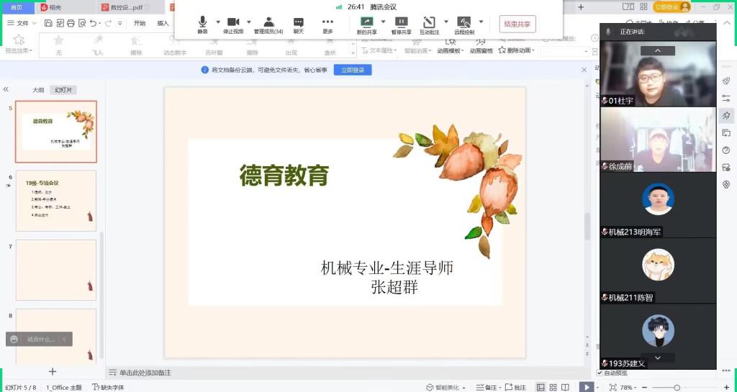Toggle the auto preview checkbox

(x=600, y=373)
